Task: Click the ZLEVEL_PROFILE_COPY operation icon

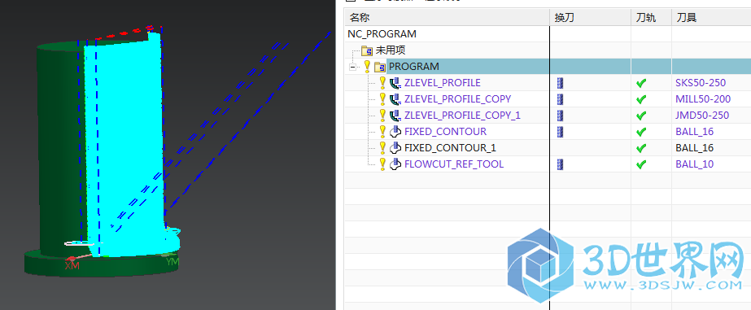Action: click(x=395, y=99)
